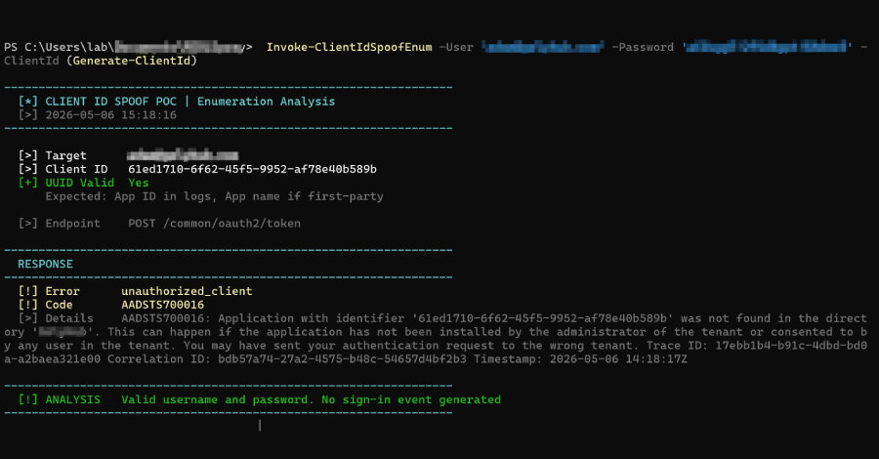Click the Code label
Screen dimensions: 879x459
coord(59,305)
